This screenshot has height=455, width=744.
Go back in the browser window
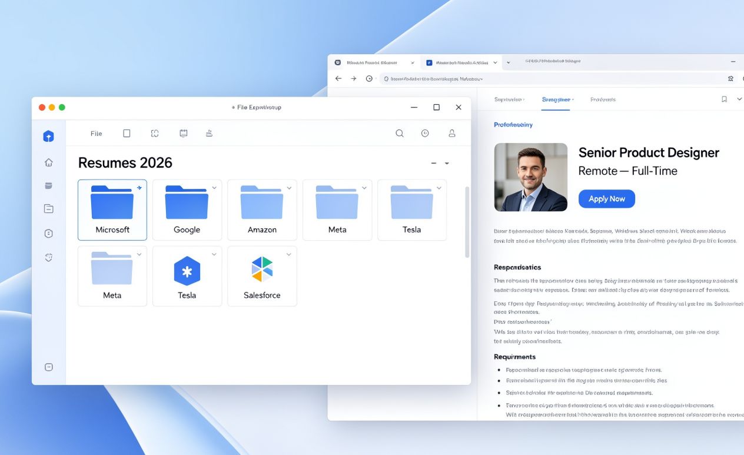(338, 78)
